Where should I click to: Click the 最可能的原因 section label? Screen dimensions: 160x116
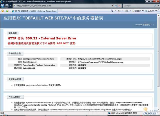point(15,79)
